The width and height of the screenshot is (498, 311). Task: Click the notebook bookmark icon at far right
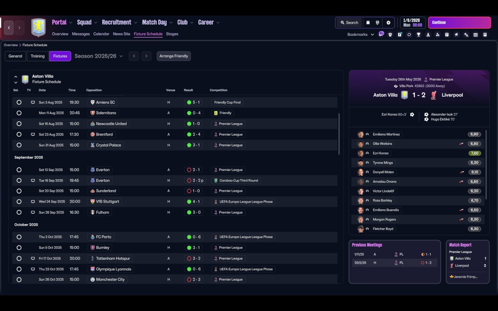point(485,35)
